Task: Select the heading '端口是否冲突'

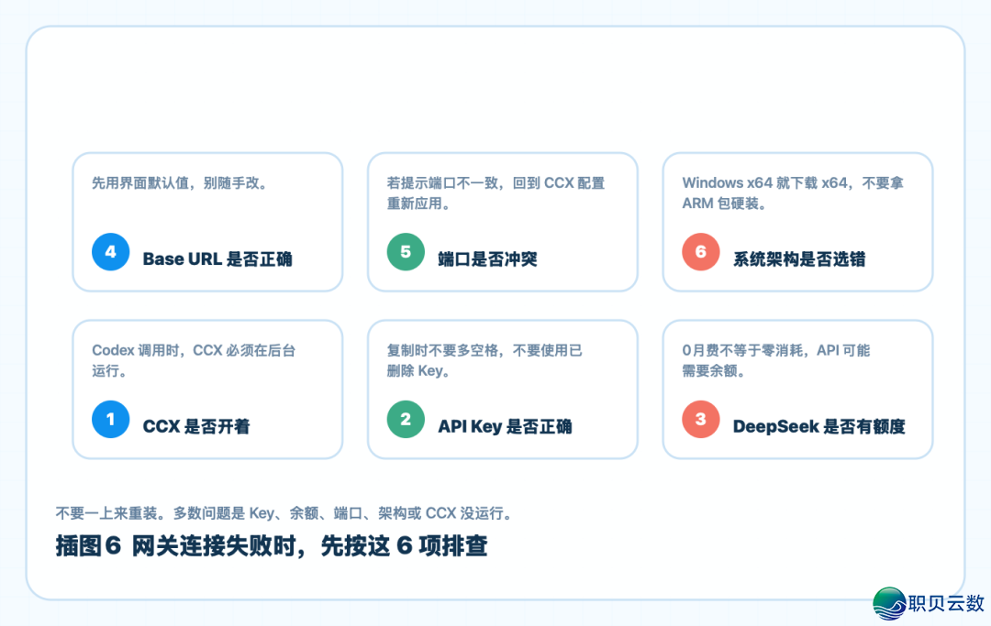Action: [x=487, y=259]
